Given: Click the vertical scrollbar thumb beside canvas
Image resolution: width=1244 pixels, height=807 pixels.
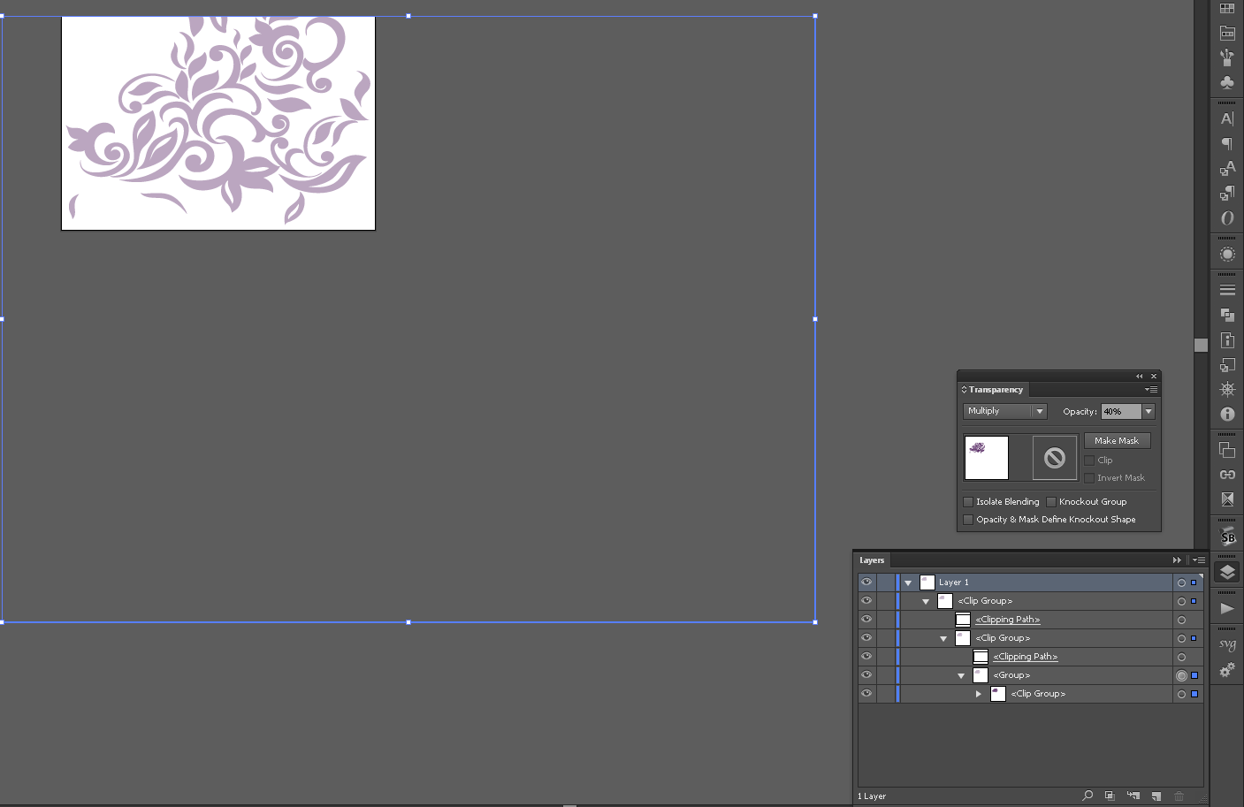Looking at the screenshot, I should (1201, 345).
